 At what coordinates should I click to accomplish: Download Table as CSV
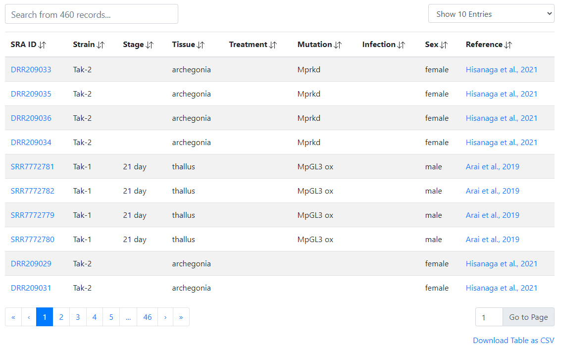pos(513,341)
